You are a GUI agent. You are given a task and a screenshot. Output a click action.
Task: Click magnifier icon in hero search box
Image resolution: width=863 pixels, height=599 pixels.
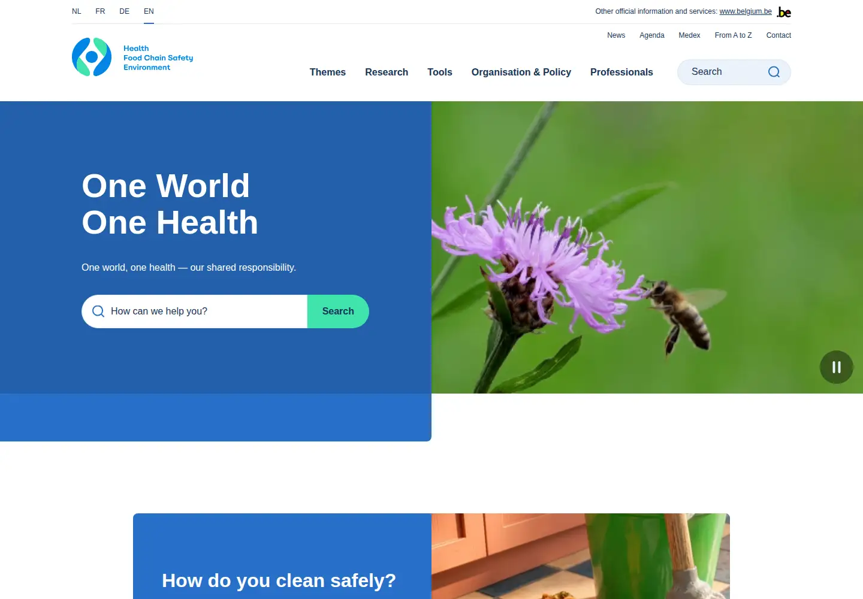tap(98, 311)
